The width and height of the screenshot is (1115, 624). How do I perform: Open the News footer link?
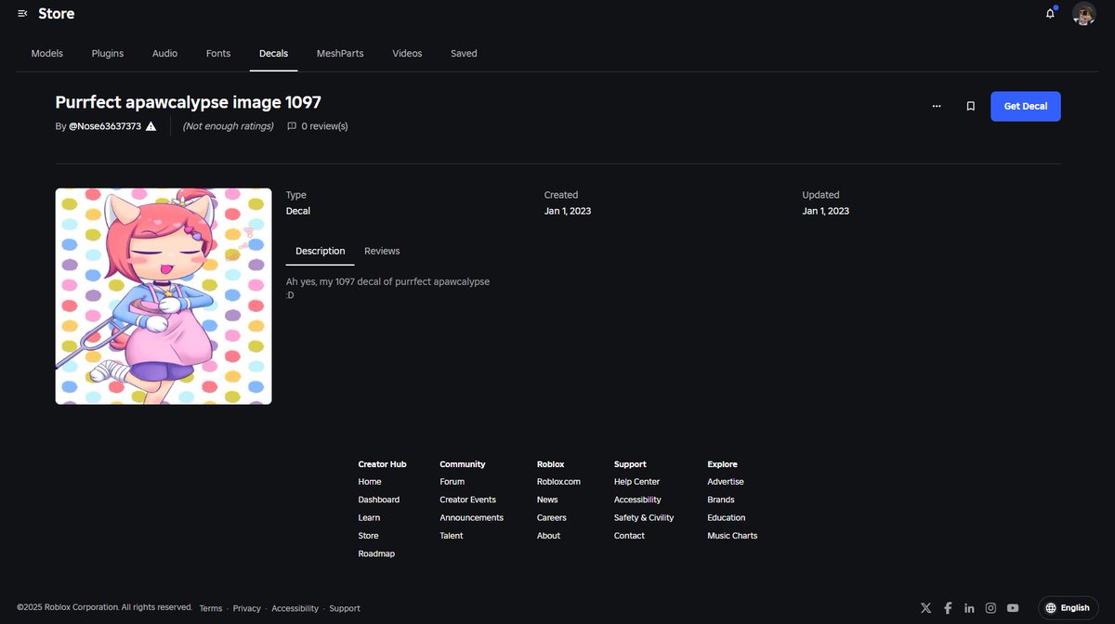point(547,500)
